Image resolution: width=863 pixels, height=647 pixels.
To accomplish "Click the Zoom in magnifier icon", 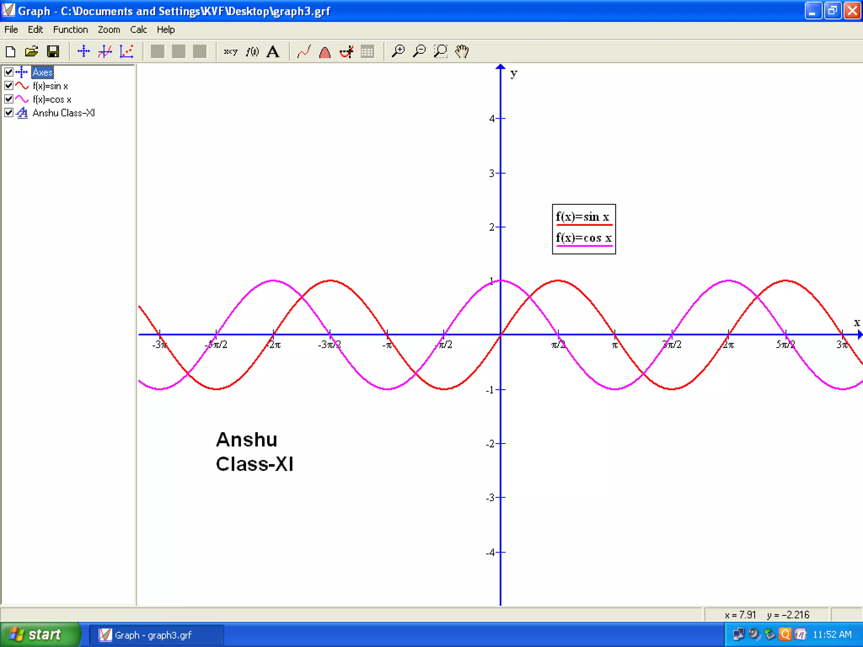I will click(x=398, y=51).
